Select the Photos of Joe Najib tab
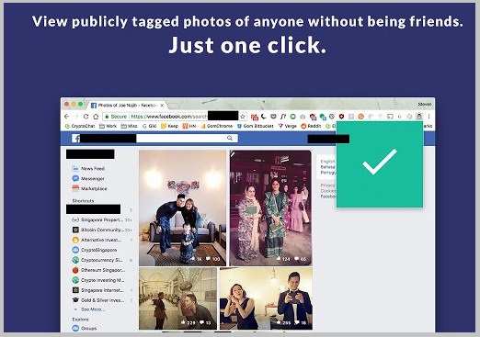 (x=127, y=105)
